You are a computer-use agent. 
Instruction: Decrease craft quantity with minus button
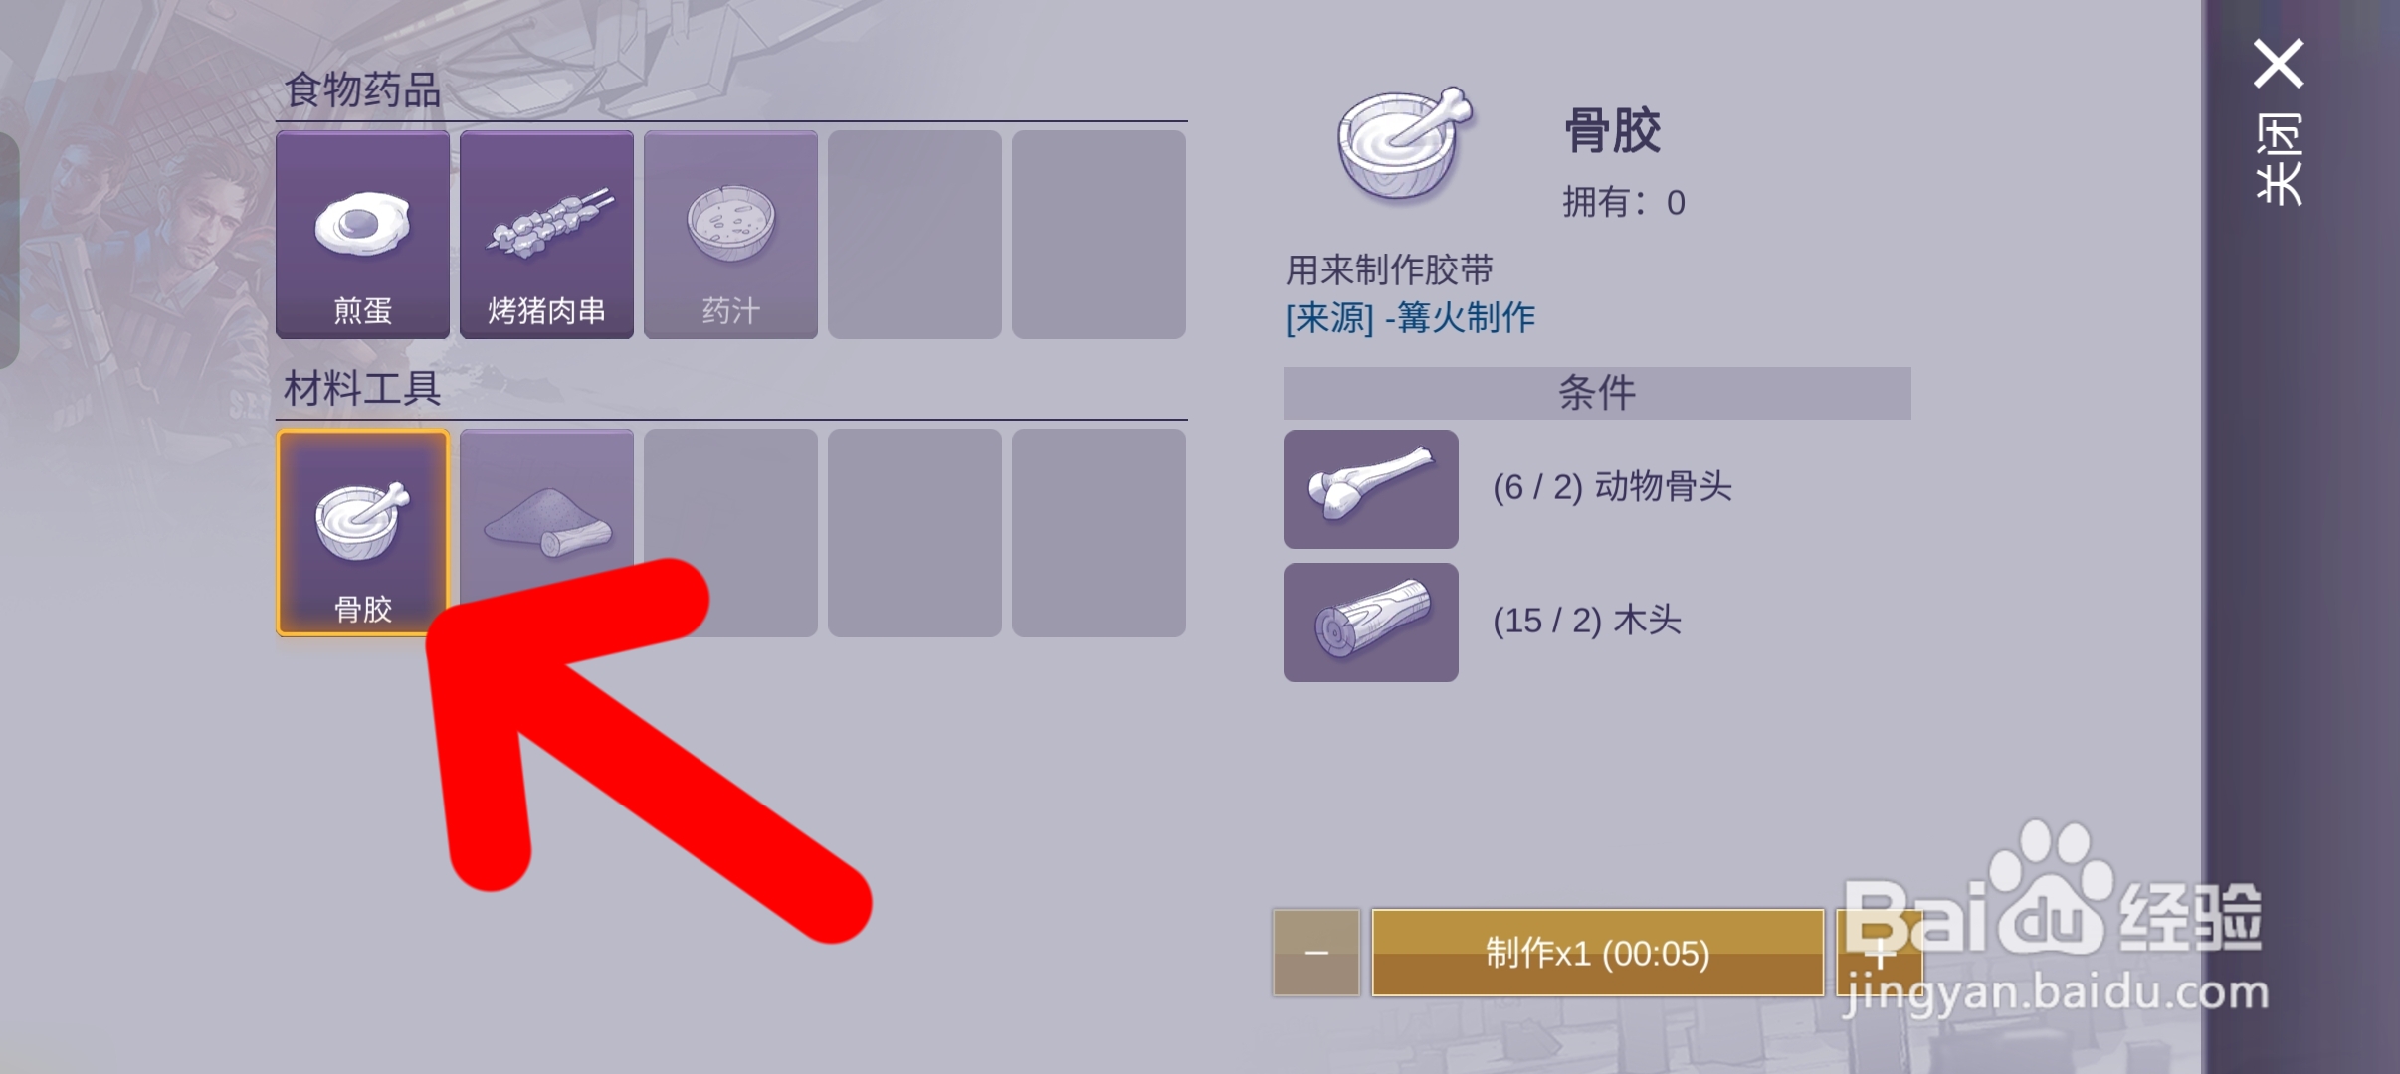coord(1315,953)
